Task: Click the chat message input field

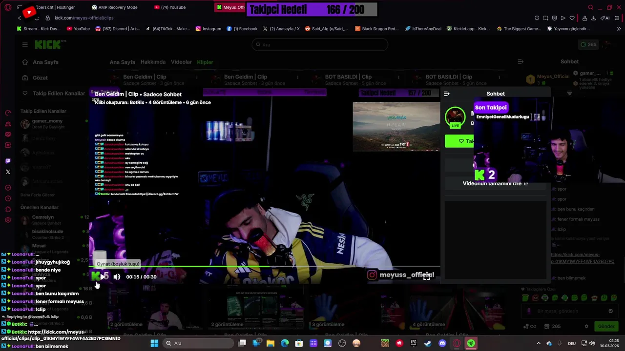Action: (569, 311)
